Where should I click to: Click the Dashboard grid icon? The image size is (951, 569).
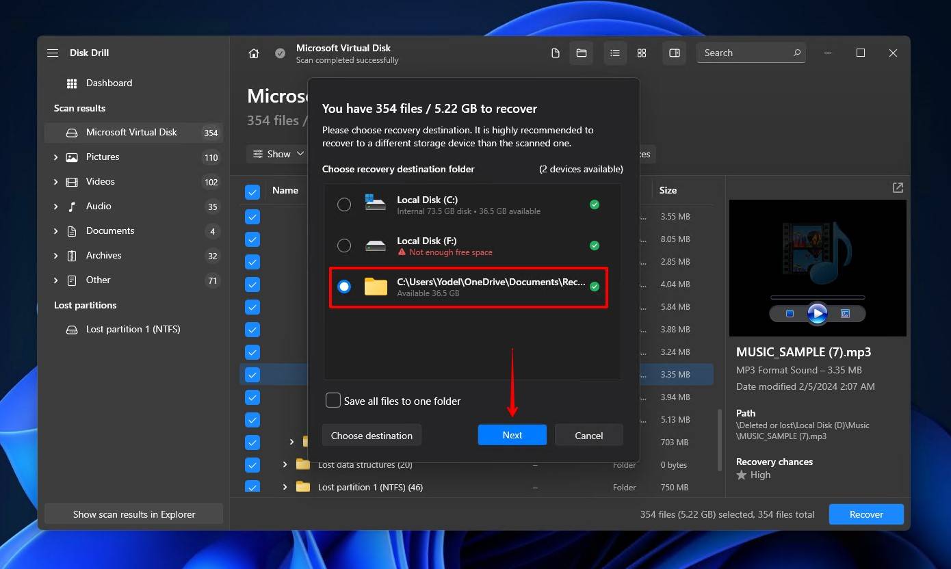72,83
